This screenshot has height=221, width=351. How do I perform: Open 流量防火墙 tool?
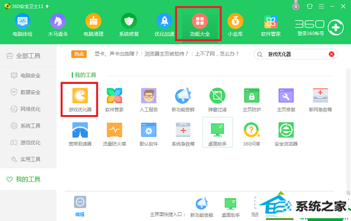[x=115, y=134]
